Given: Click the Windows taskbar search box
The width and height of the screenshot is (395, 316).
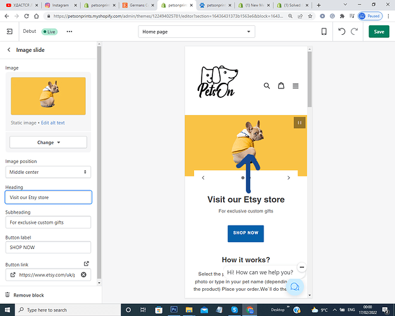Looking at the screenshot, I should 68,310.
